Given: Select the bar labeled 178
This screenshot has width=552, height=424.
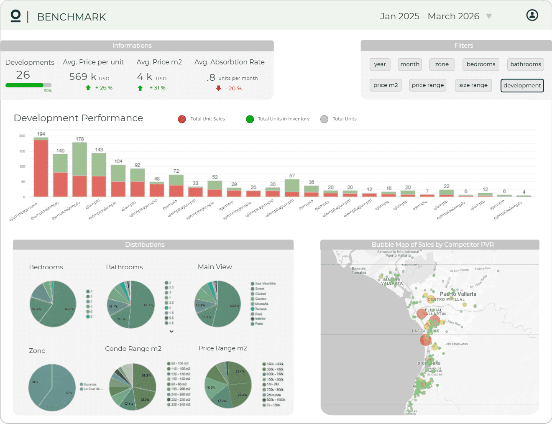Looking at the screenshot, I should pyautogui.click(x=79, y=170).
